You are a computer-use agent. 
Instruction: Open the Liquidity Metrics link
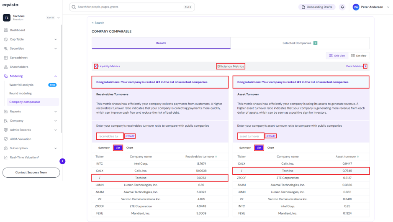109,66
